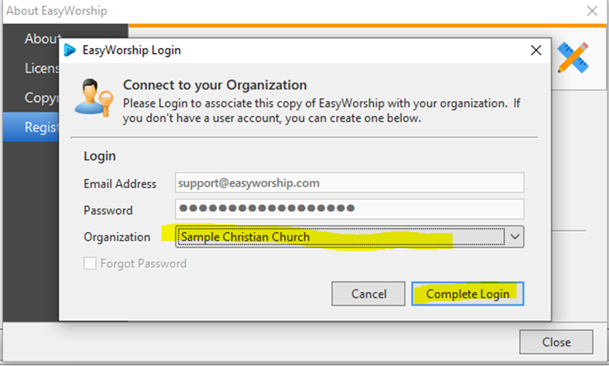Image resolution: width=609 pixels, height=366 pixels.
Task: Focus the Email Address field
Action: coord(349,183)
